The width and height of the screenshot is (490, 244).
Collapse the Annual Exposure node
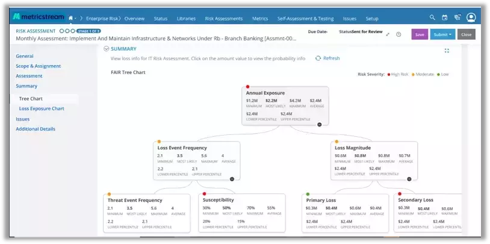click(x=320, y=125)
